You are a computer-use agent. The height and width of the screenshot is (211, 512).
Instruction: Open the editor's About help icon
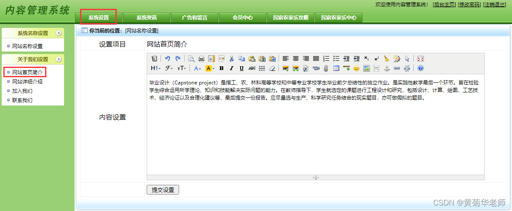(x=420, y=68)
